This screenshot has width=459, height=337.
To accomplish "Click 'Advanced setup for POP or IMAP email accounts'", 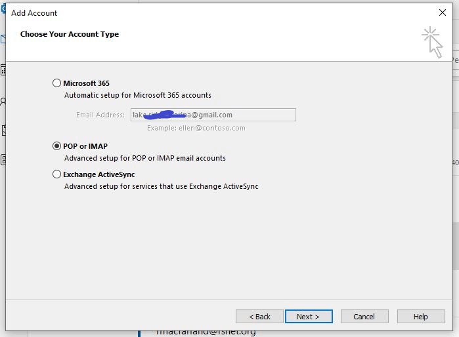I will (x=145, y=158).
